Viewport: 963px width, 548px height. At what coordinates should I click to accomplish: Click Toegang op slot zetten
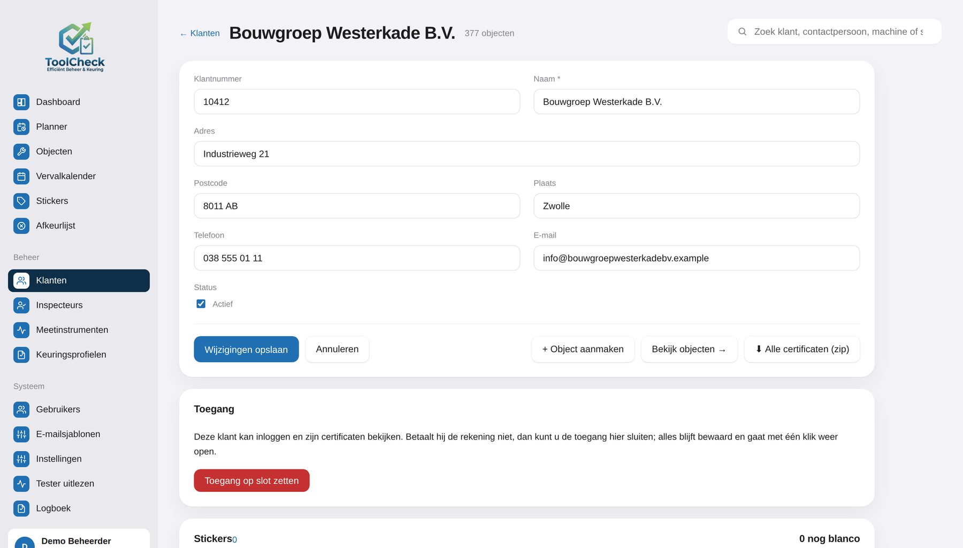(x=251, y=481)
